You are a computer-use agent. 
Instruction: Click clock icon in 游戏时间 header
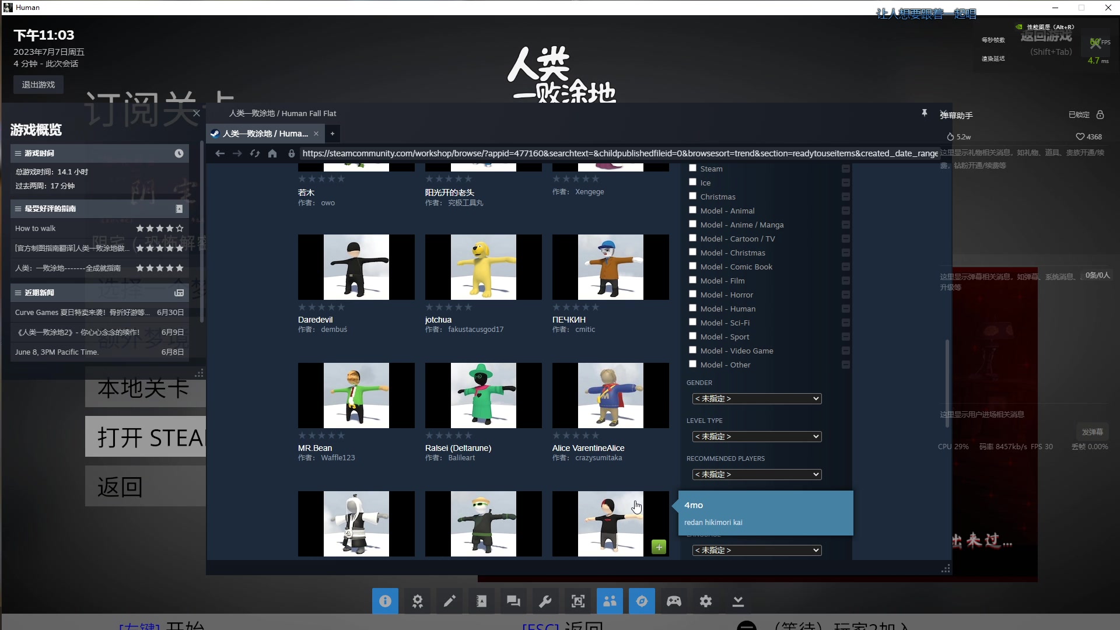[179, 153]
